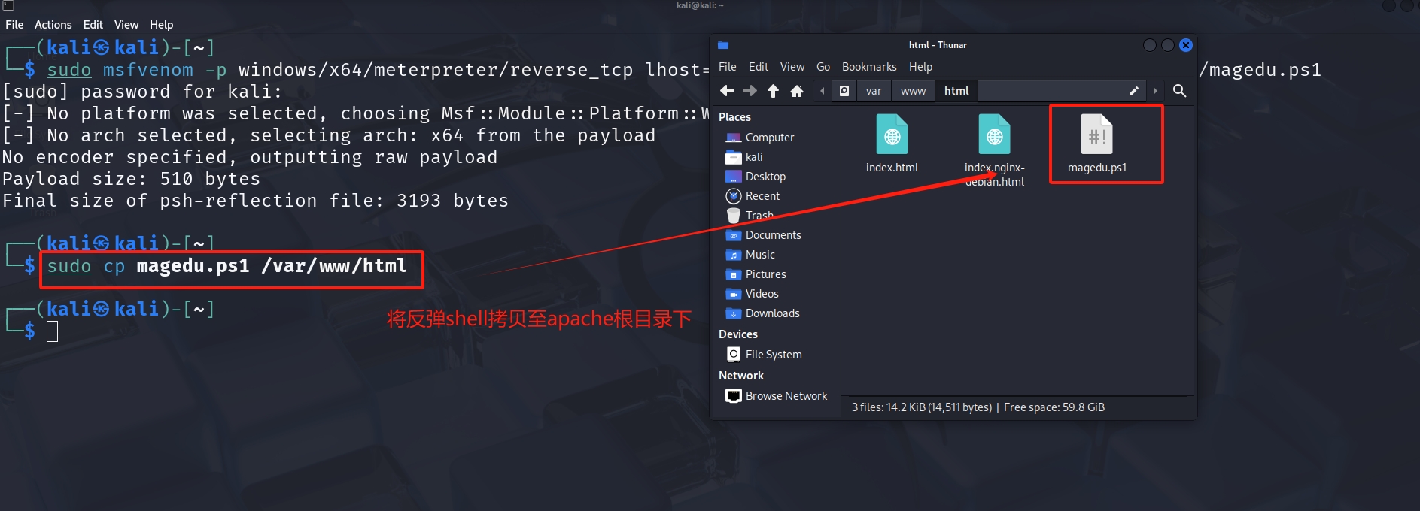The image size is (1420, 511).
Task: Open Thunar Help menu
Action: (920, 67)
